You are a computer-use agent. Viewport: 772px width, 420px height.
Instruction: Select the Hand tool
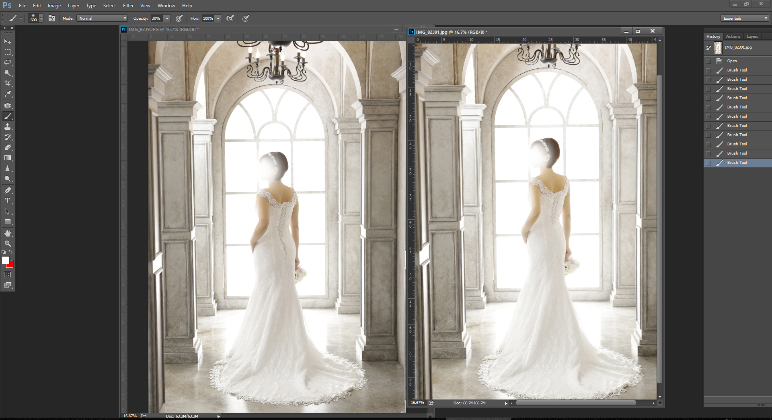[8, 233]
